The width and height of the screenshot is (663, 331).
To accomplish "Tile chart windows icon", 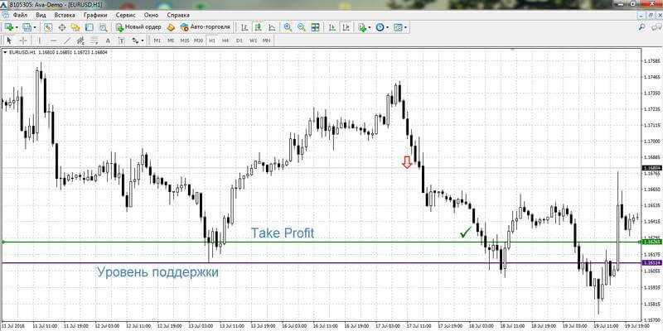I will pos(315,27).
